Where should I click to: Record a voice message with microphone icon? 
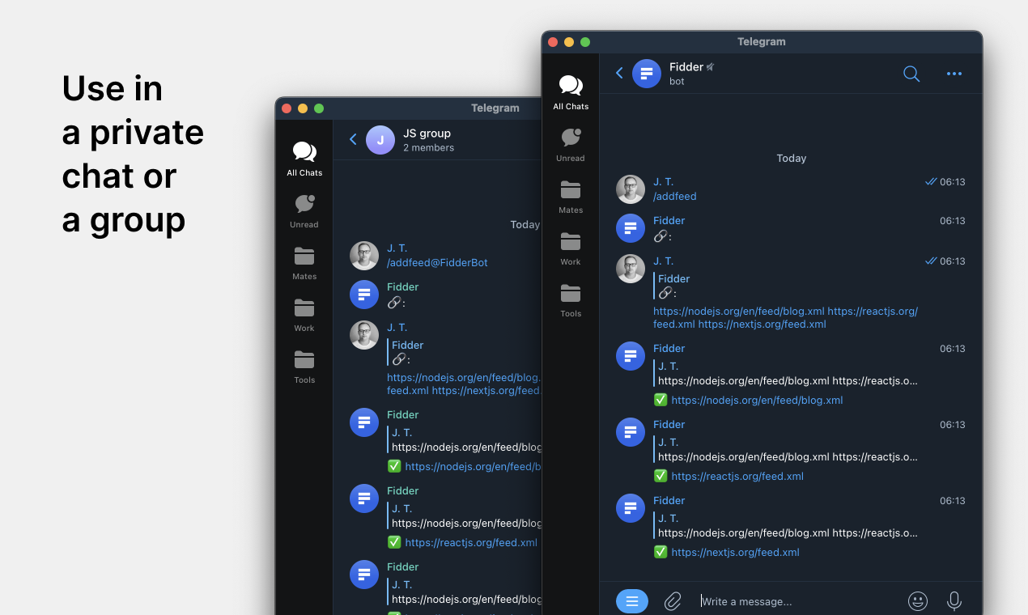[x=954, y=601]
